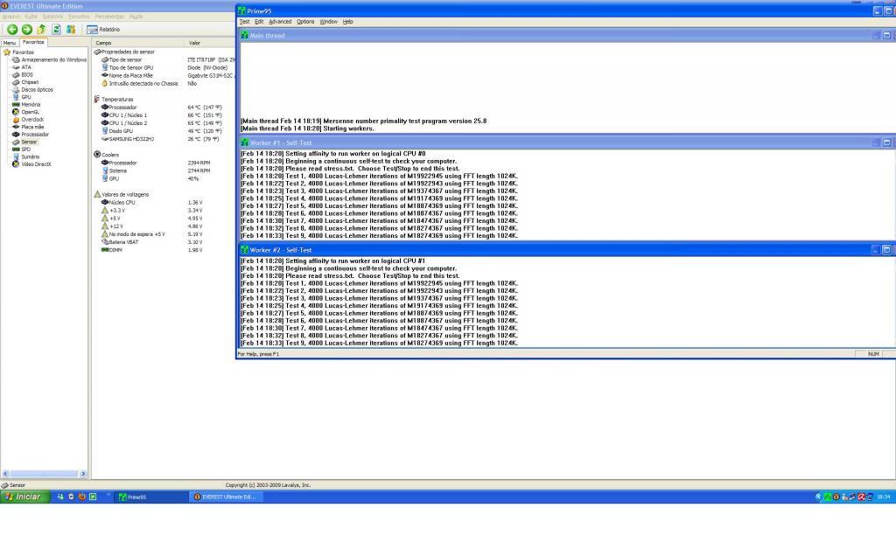The image size is (896, 556).
Task: Open the Ferramentas menu in EVEREST
Action: (x=109, y=17)
